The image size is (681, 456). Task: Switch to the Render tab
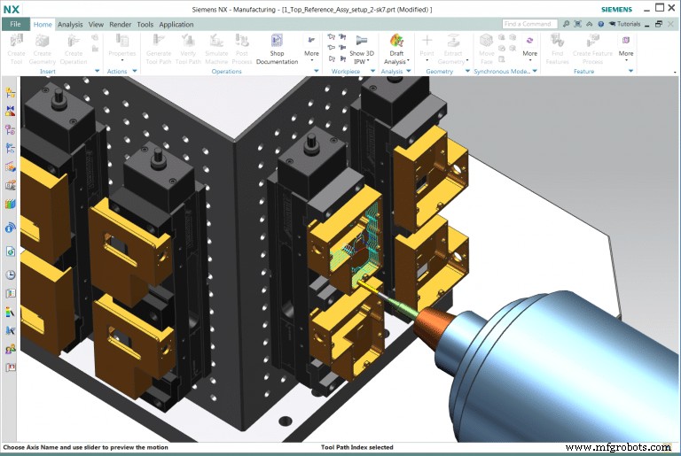click(x=121, y=25)
